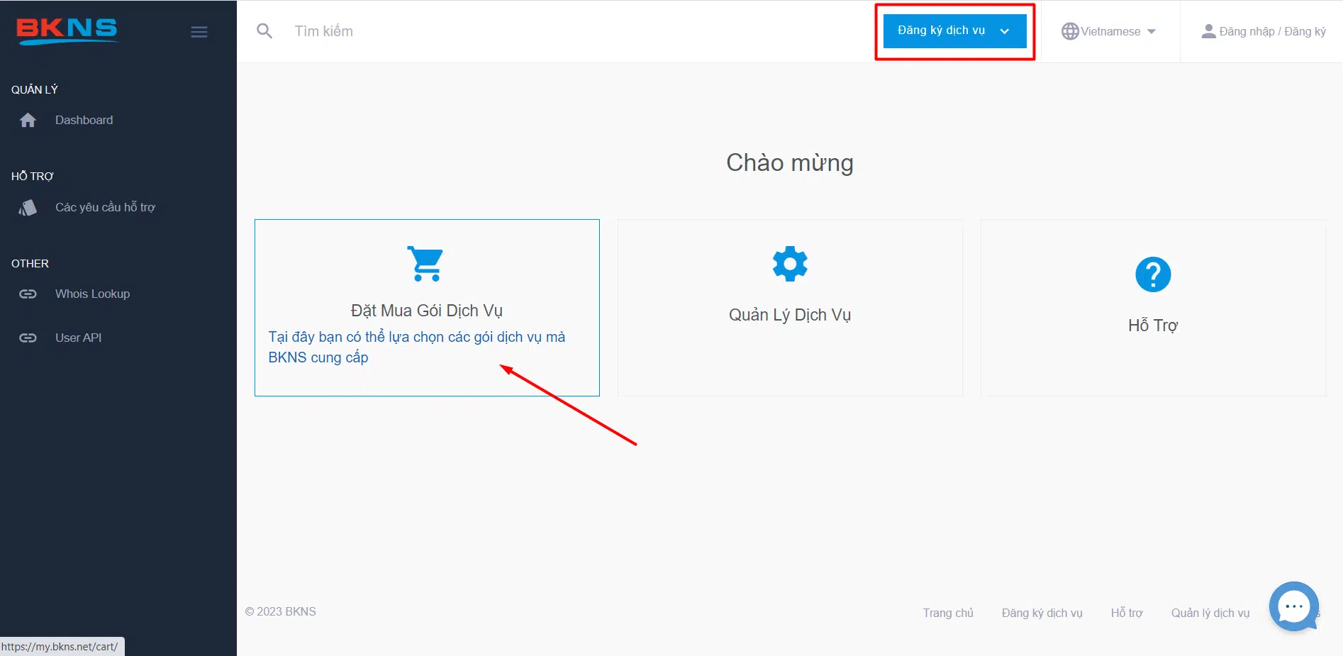The image size is (1343, 656).
Task: Click the © 2023 BKNS footer text
Action: (x=281, y=611)
